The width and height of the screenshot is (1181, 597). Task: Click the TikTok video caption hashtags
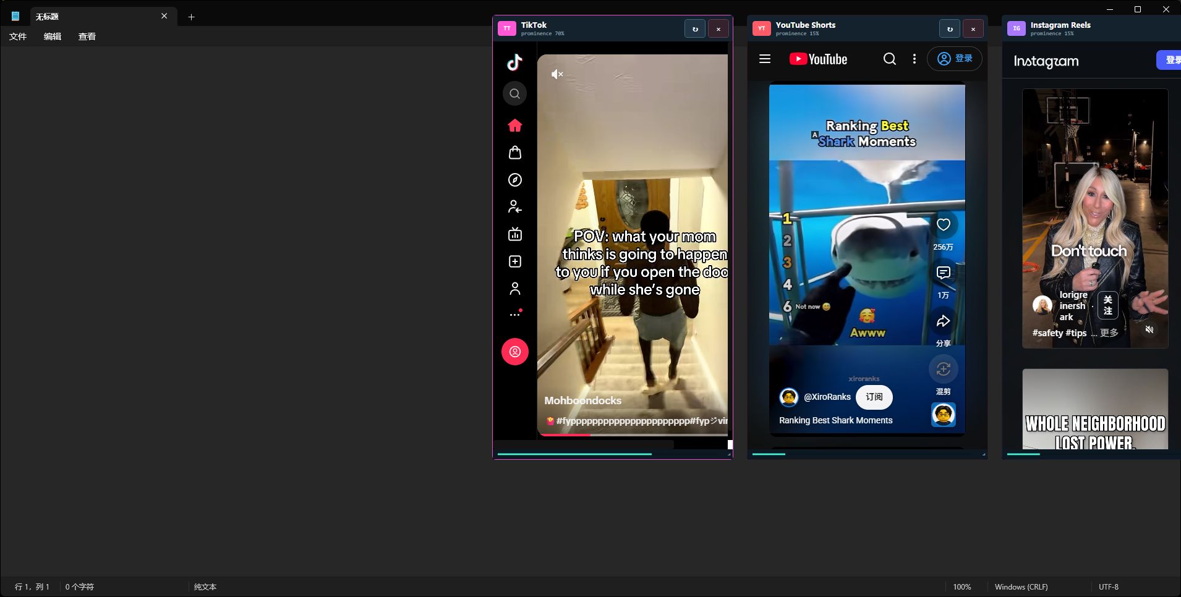click(636, 421)
